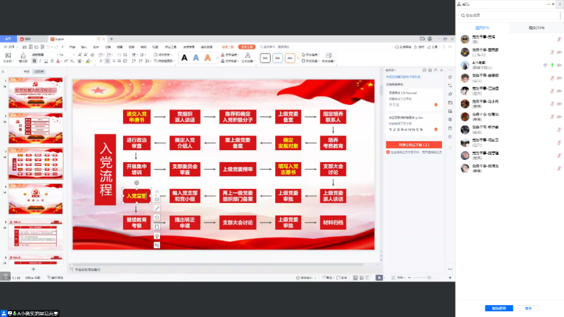Open a new document tab with plus
This screenshot has width=564, height=317.
pos(112,39)
